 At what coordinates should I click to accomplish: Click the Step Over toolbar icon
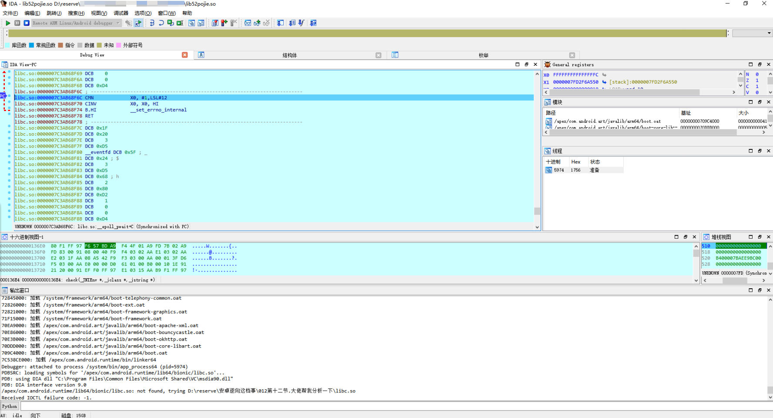coord(161,23)
